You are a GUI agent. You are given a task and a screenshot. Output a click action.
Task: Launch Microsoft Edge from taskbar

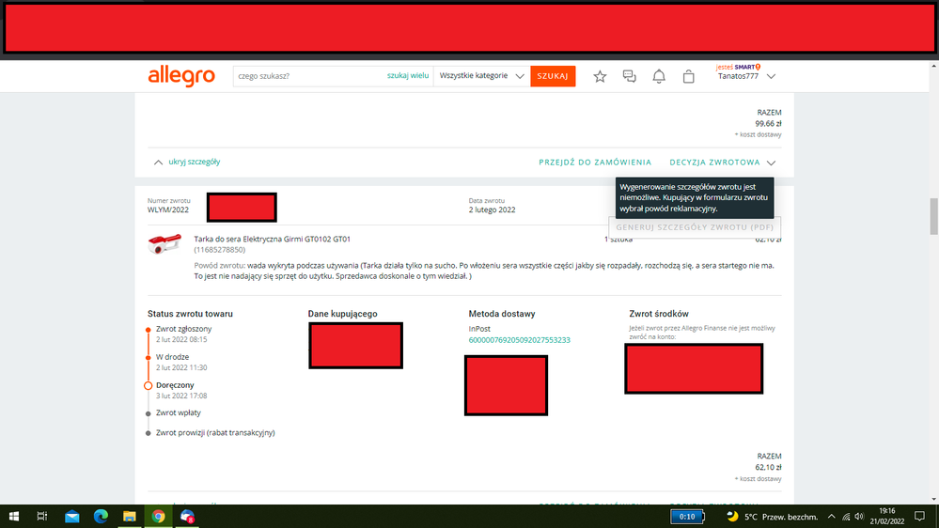tap(101, 516)
